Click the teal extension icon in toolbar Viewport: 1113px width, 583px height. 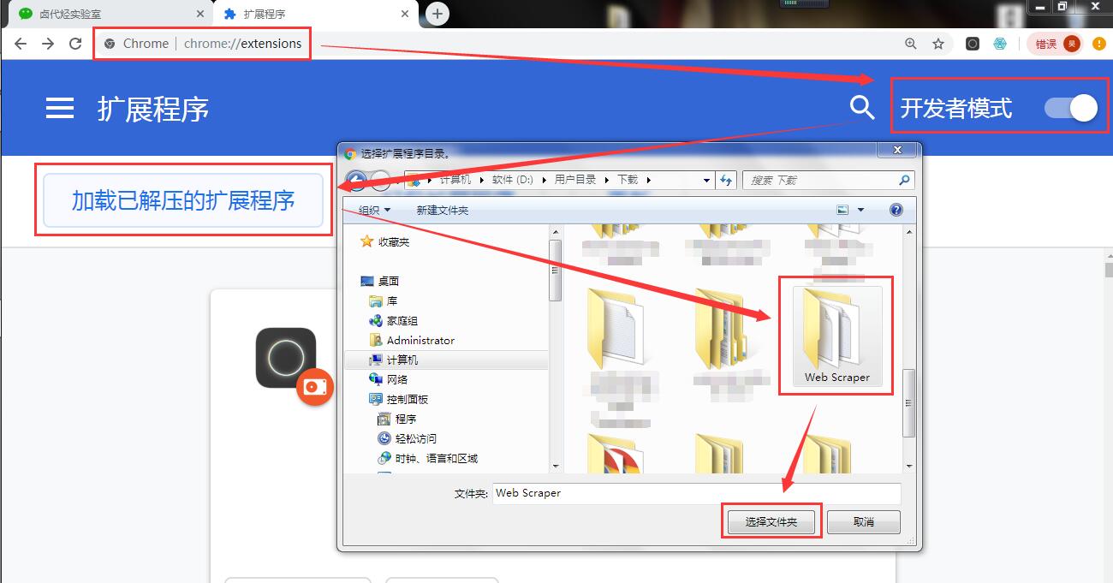pyautogui.click(x=1000, y=44)
